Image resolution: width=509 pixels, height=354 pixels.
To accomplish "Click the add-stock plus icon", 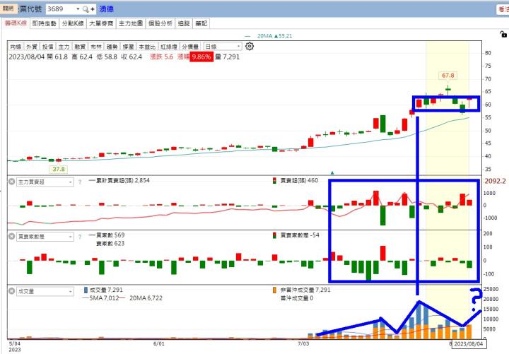I will 93,9.
